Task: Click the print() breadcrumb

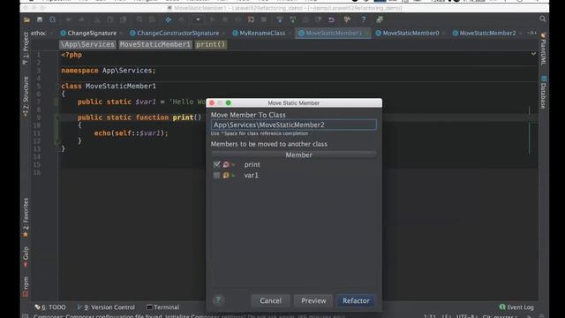Action: click(x=210, y=44)
